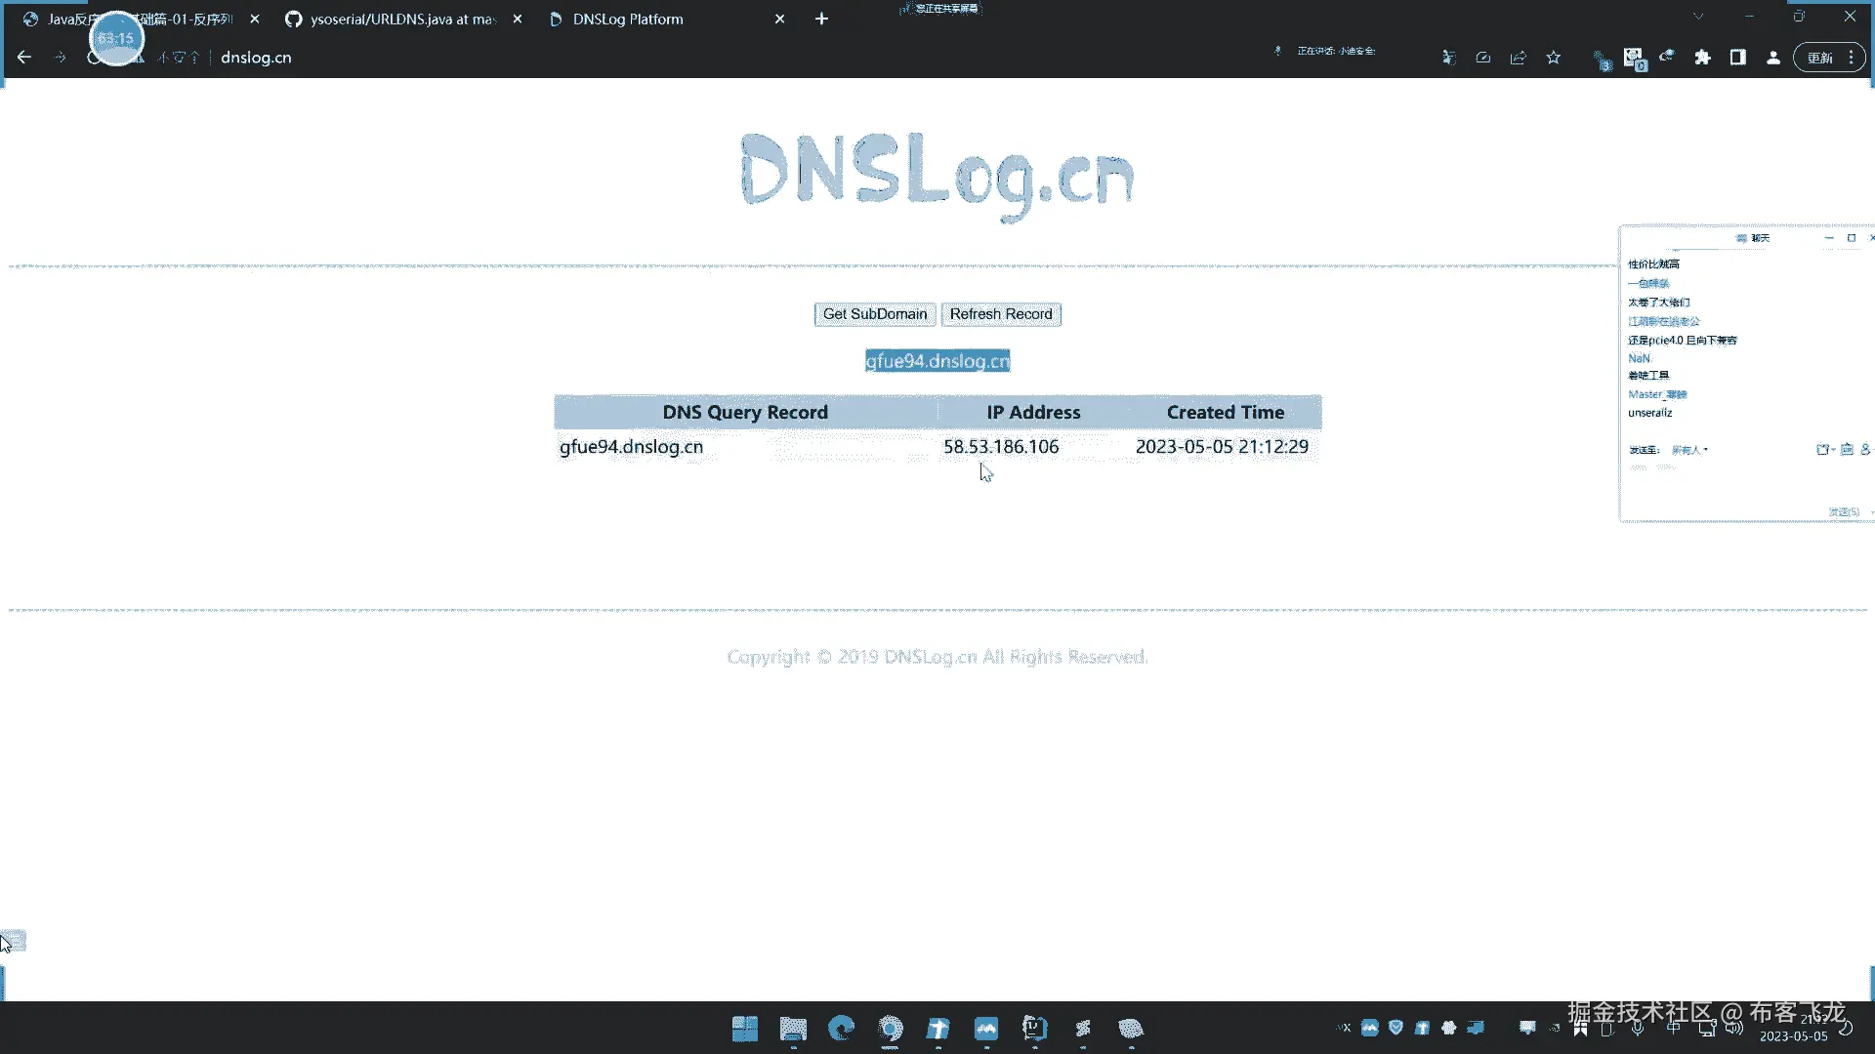Open the browser three-dot menu

1851,58
